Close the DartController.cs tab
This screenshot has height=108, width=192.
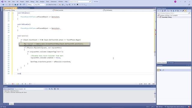(16, 8)
